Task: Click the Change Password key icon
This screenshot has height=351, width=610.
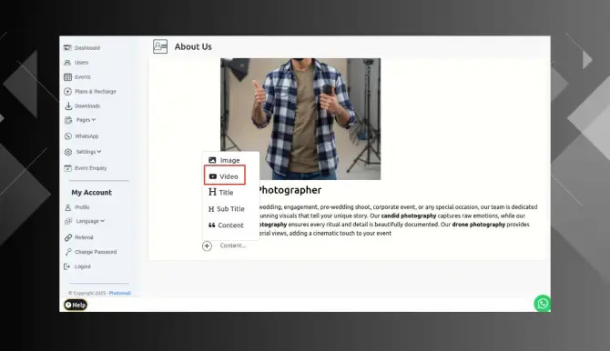Action: coord(68,252)
